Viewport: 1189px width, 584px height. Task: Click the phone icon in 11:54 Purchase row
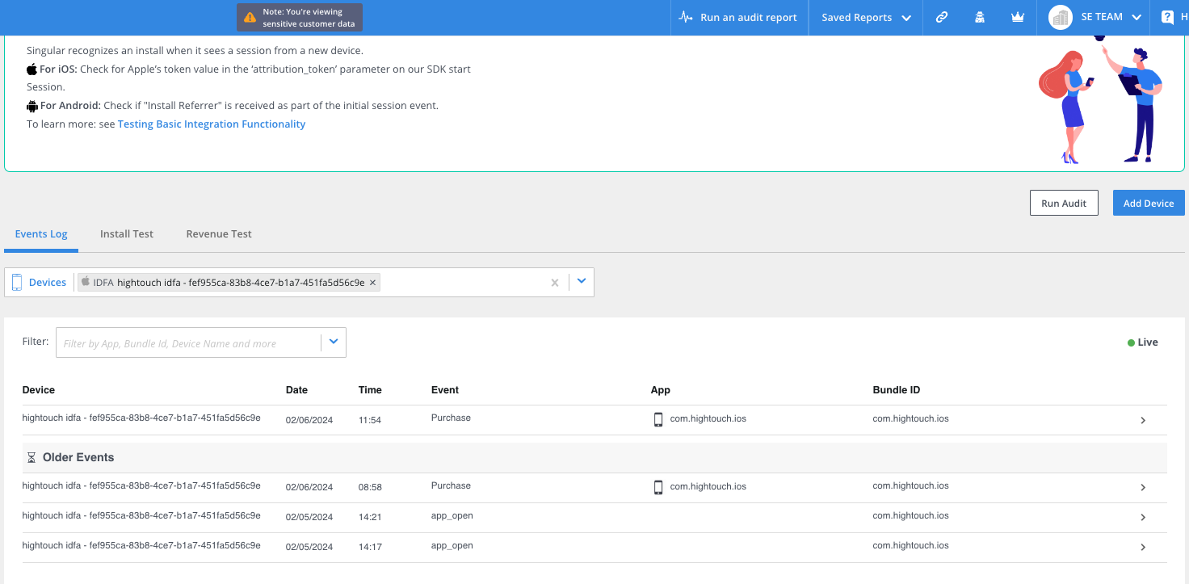click(x=658, y=419)
